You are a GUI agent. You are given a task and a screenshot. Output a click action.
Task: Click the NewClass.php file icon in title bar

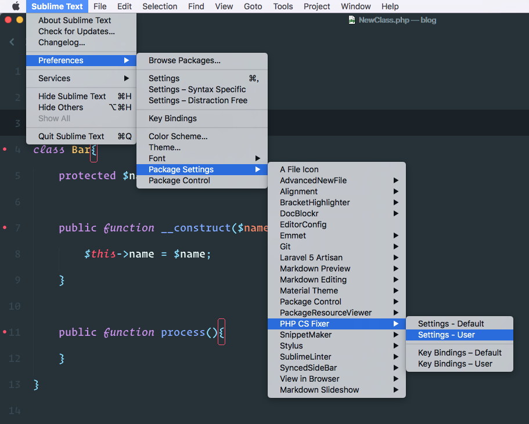click(x=351, y=20)
